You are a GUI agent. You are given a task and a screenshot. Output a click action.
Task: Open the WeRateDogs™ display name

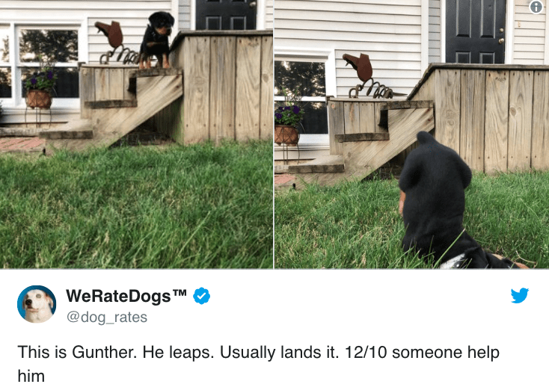[x=126, y=296]
